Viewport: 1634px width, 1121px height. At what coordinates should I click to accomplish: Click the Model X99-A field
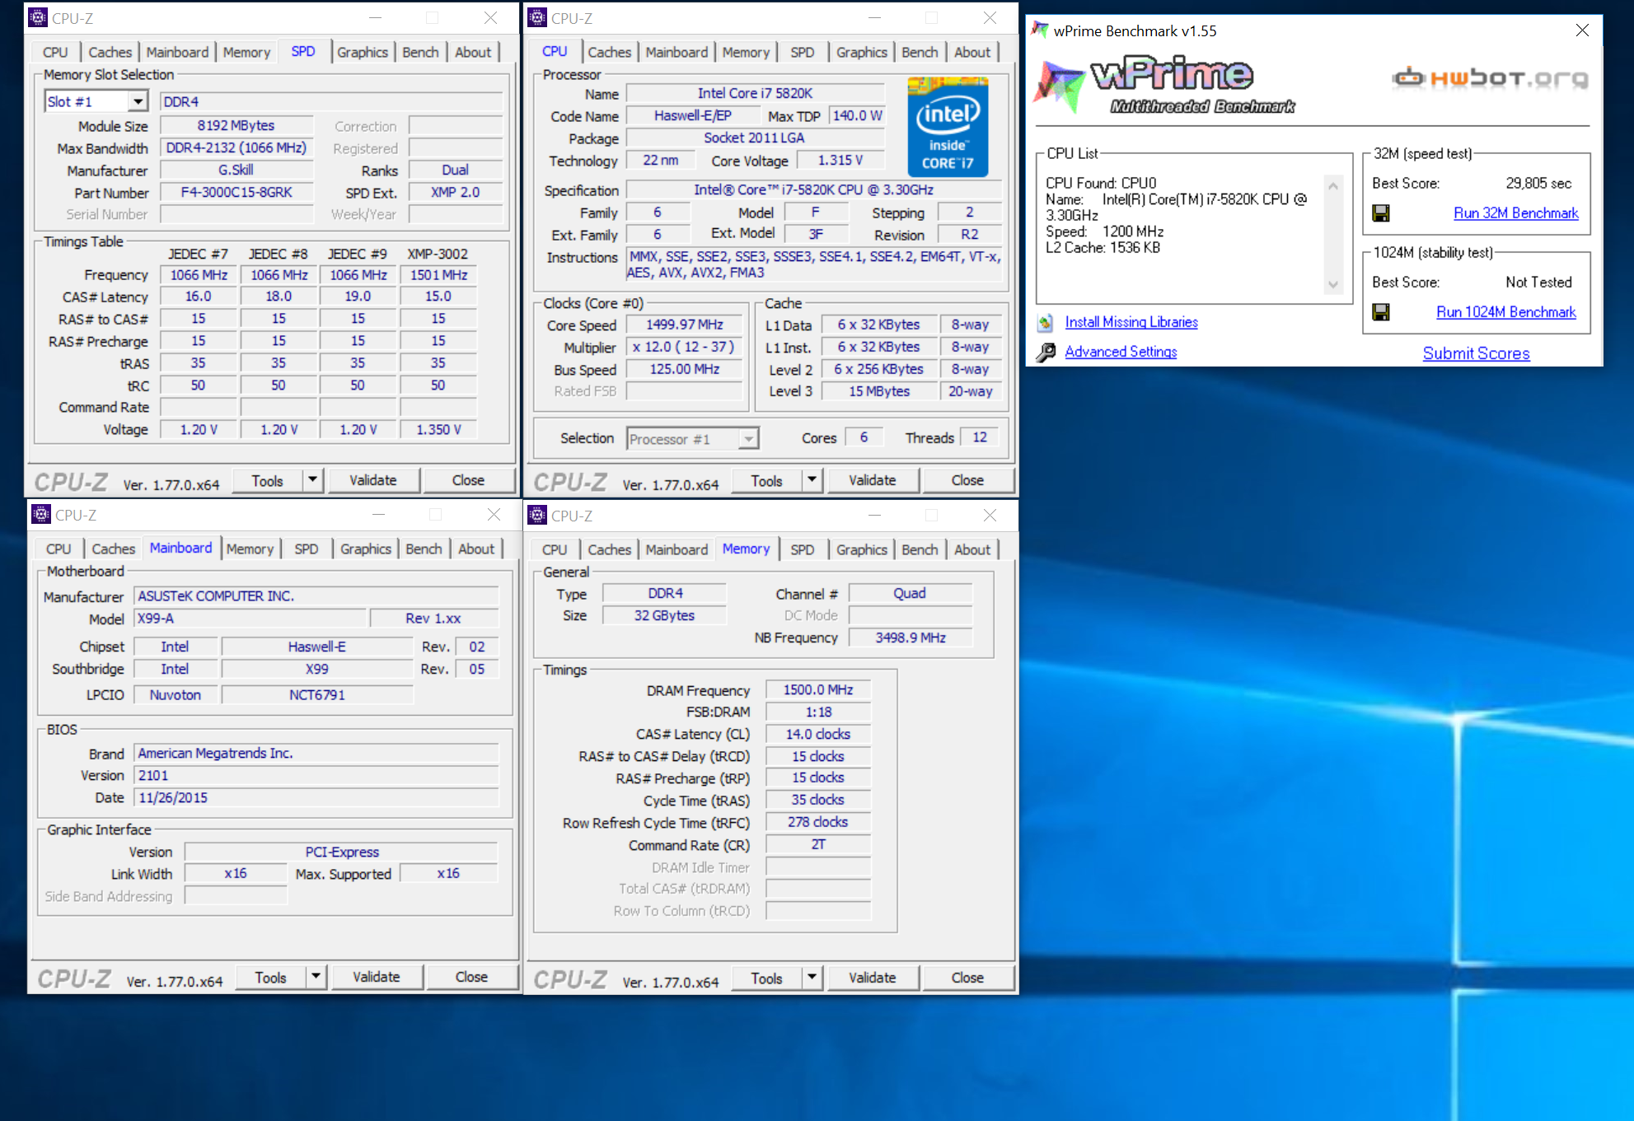click(x=250, y=619)
